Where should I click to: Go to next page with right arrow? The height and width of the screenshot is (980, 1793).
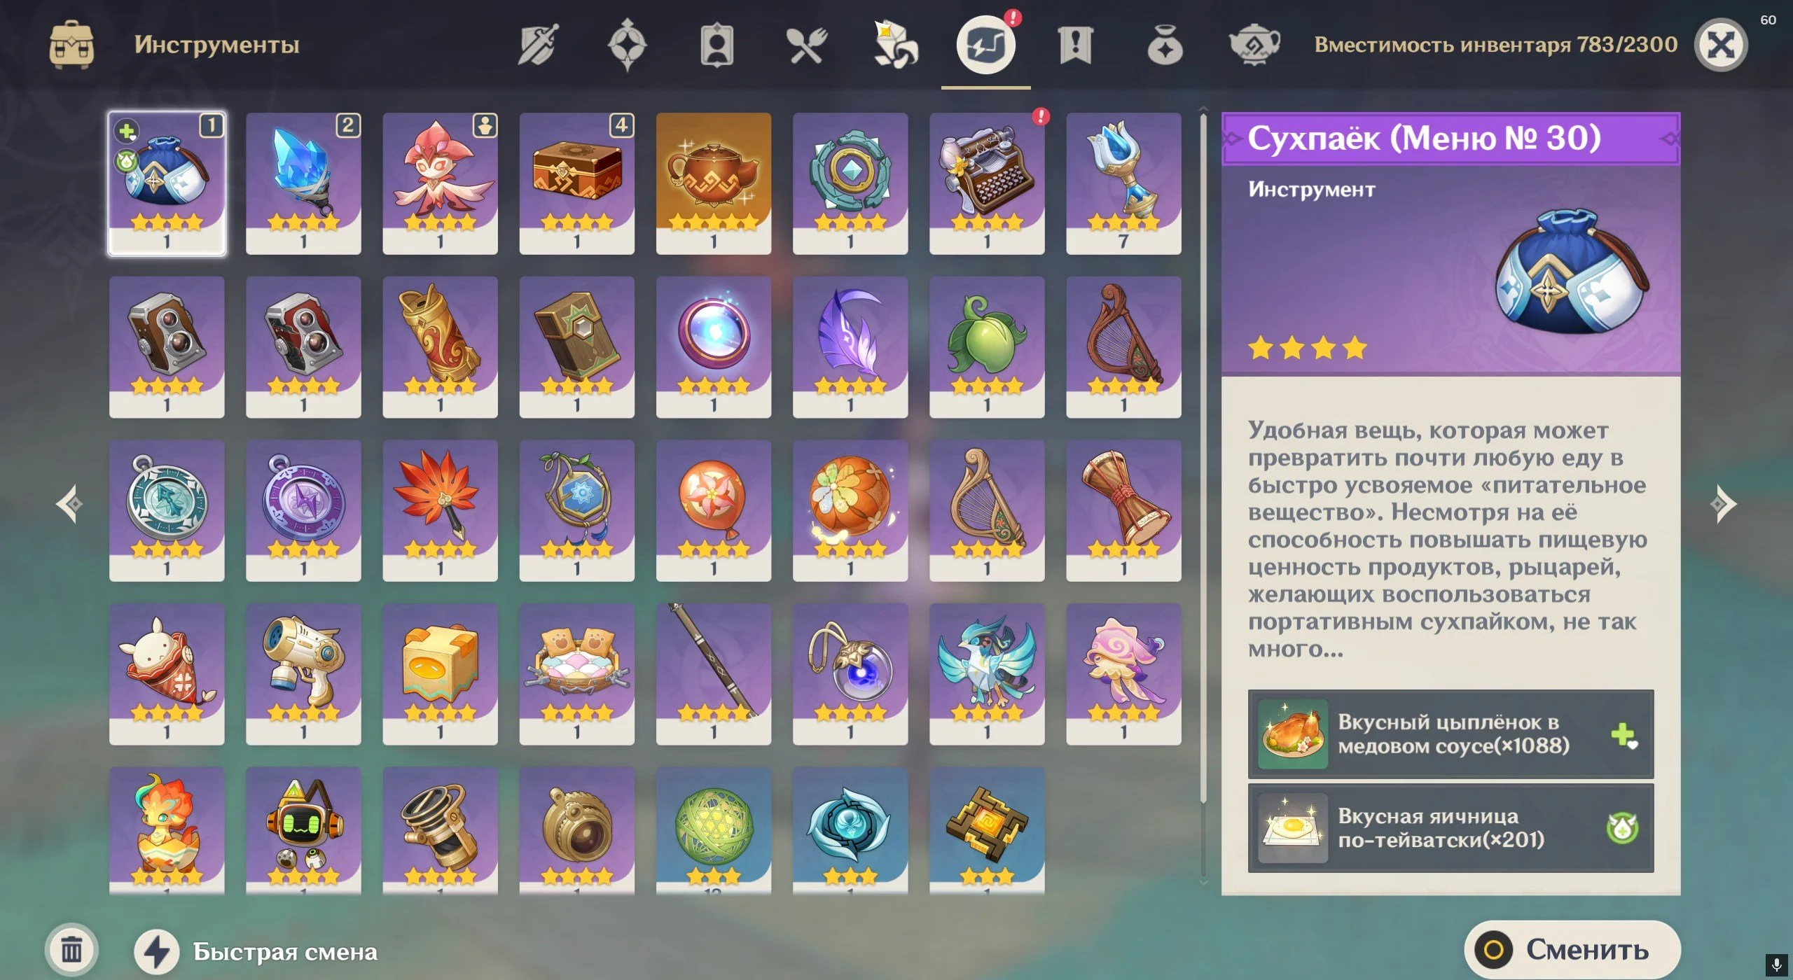click(1722, 504)
